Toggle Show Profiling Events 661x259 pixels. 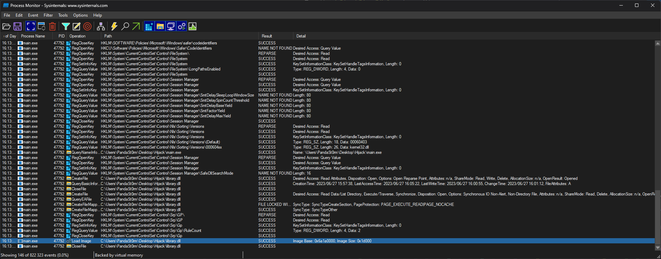tap(192, 26)
